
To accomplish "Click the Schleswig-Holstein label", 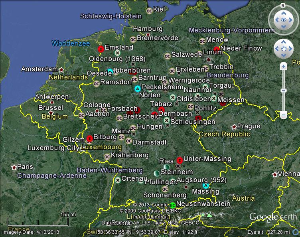I will (111, 16).
